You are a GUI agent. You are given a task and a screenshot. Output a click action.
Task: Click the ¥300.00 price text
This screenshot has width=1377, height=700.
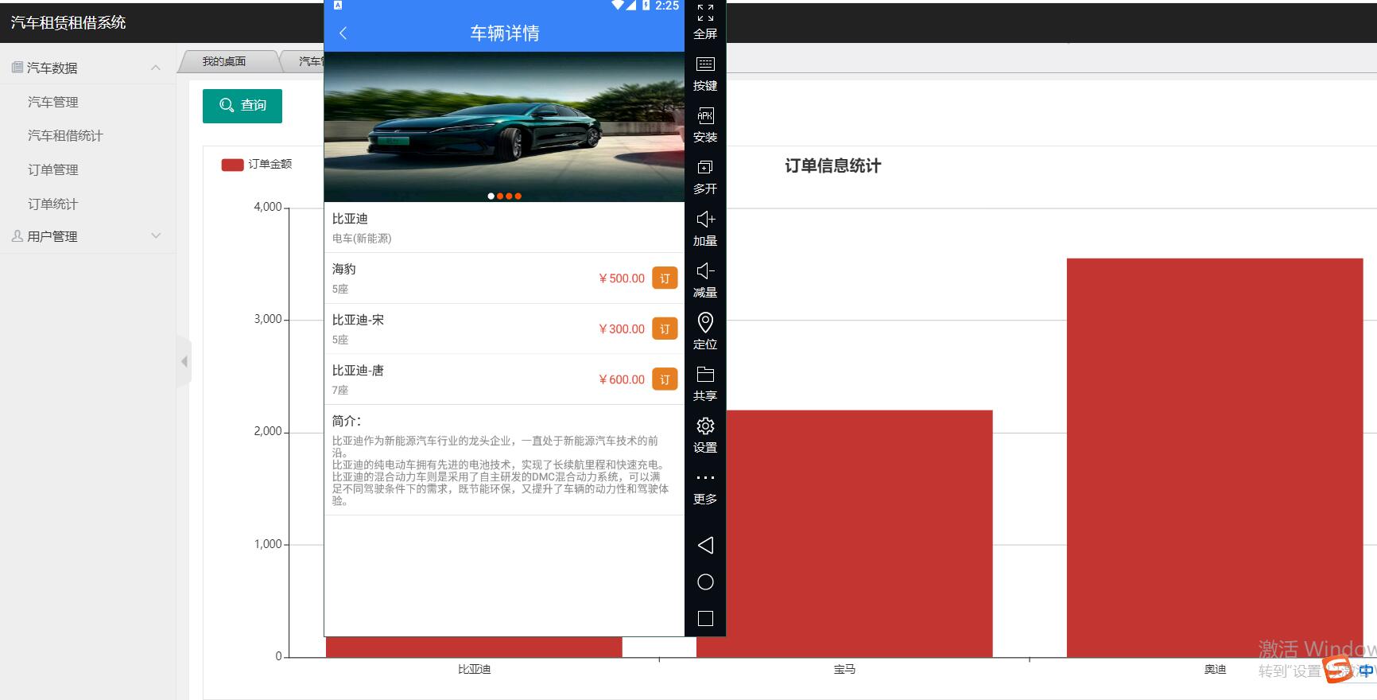pos(622,329)
